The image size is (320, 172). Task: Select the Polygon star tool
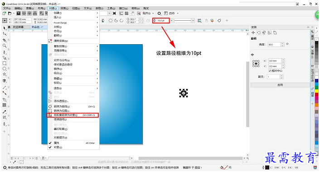tap(4, 74)
